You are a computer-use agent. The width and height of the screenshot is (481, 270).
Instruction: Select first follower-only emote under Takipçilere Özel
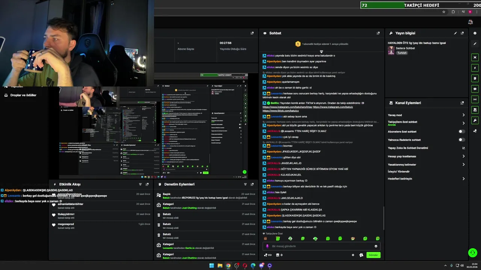(x=265, y=238)
